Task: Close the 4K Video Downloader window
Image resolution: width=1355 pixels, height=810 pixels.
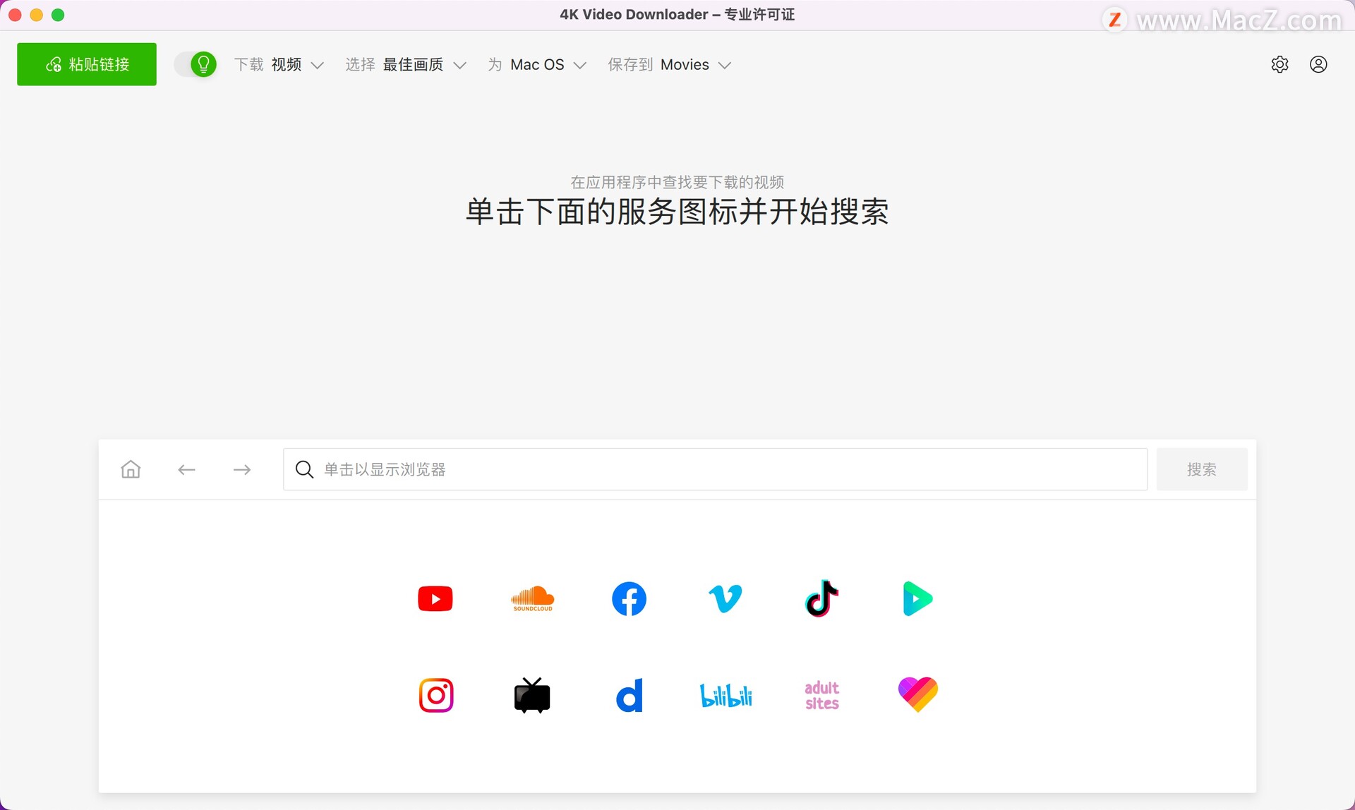Action: (15, 15)
